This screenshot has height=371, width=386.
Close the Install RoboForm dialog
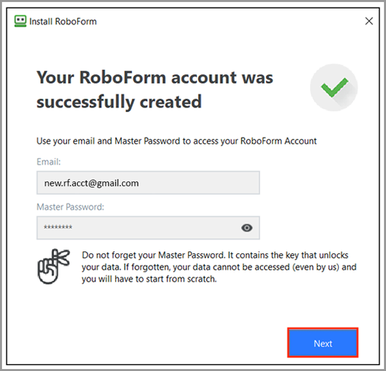click(369, 21)
